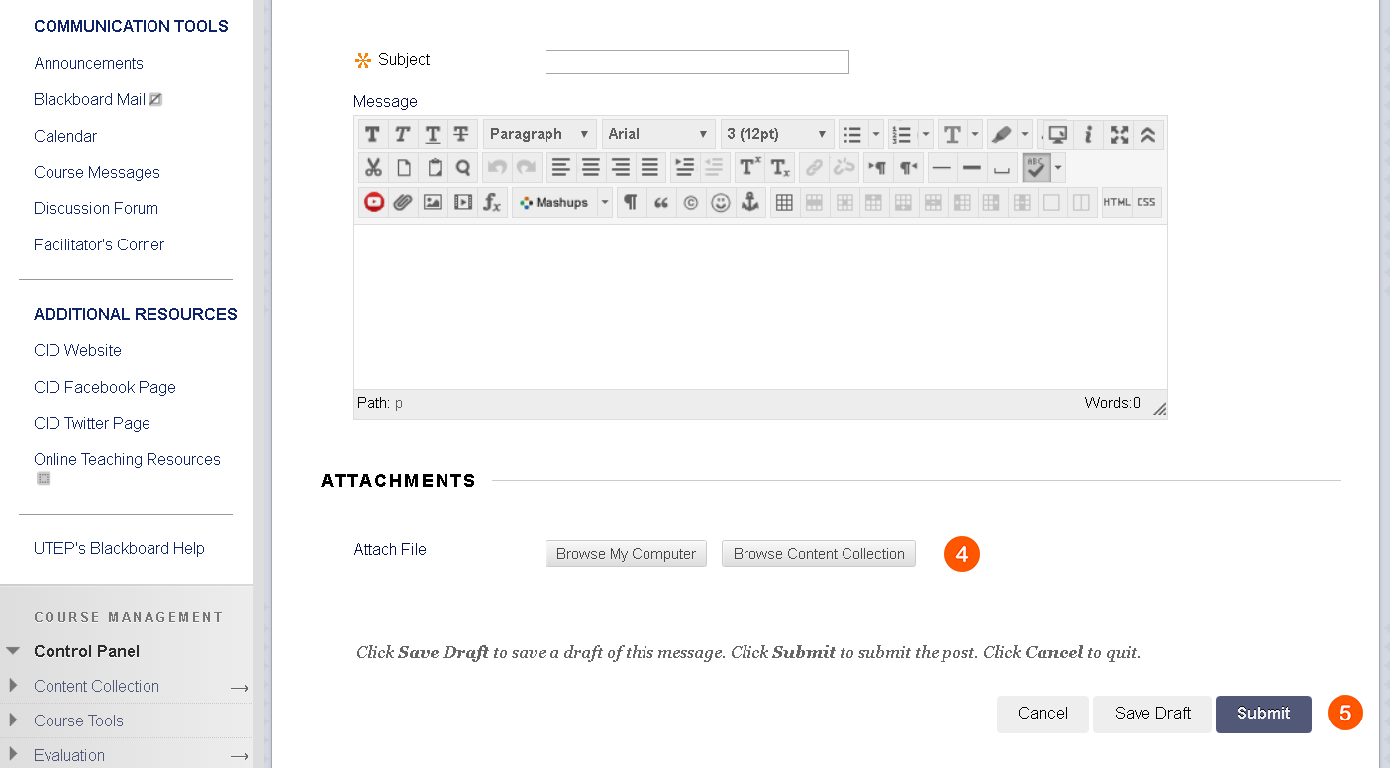Click the Submit button
Image resolution: width=1390 pixels, height=768 pixels.
pyautogui.click(x=1263, y=714)
